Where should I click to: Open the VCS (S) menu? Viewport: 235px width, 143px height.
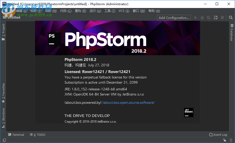click(x=124, y=11)
